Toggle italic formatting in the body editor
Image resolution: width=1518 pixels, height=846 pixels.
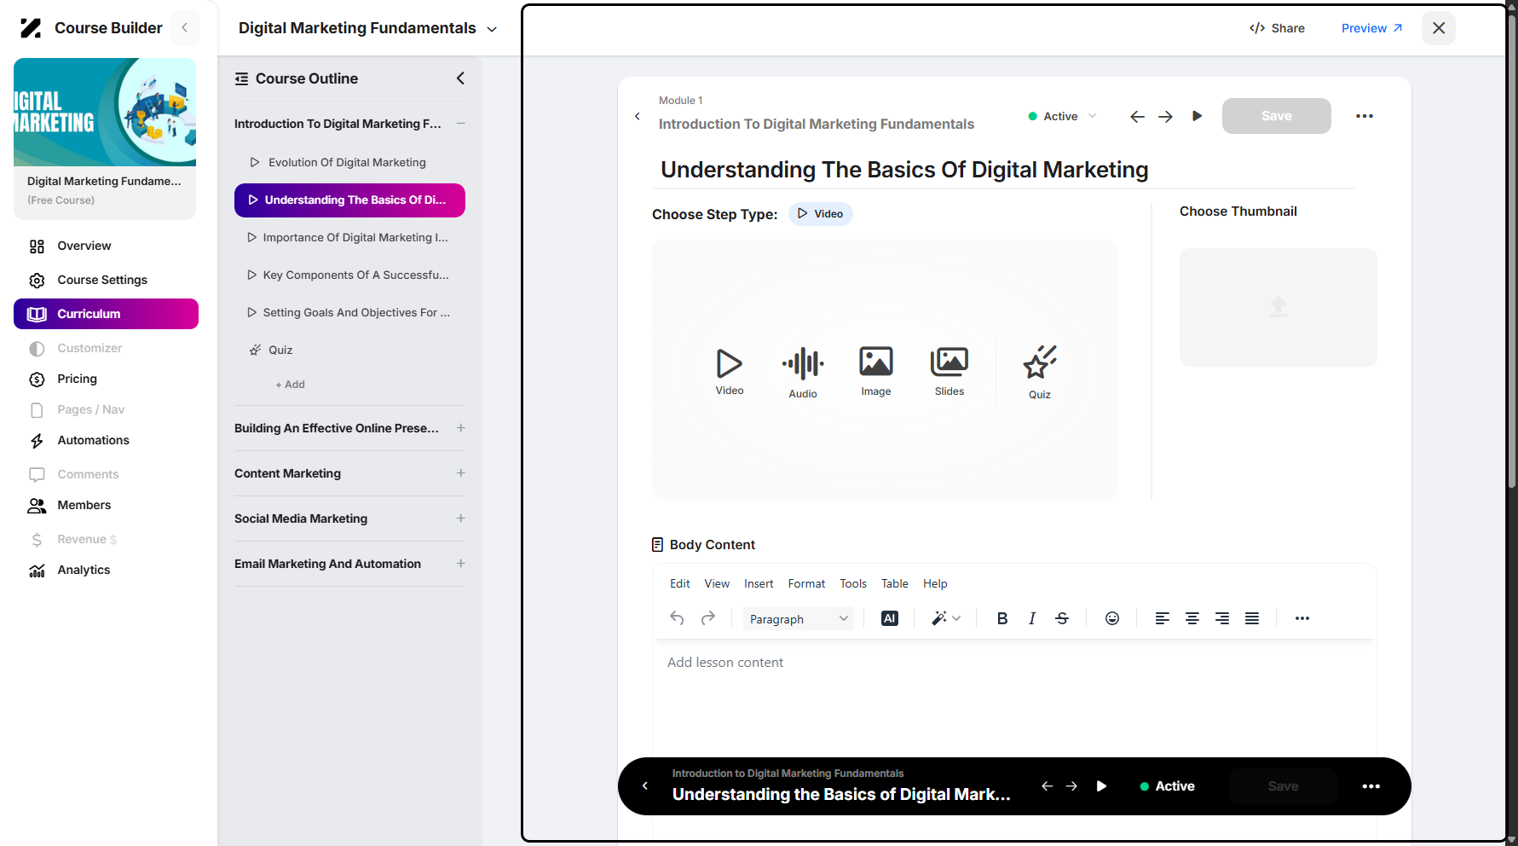coord(1032,618)
